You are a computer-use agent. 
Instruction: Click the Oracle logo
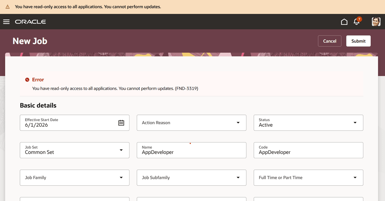pos(30,22)
